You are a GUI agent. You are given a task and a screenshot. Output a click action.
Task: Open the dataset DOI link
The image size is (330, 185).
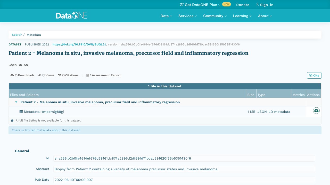(79, 44)
